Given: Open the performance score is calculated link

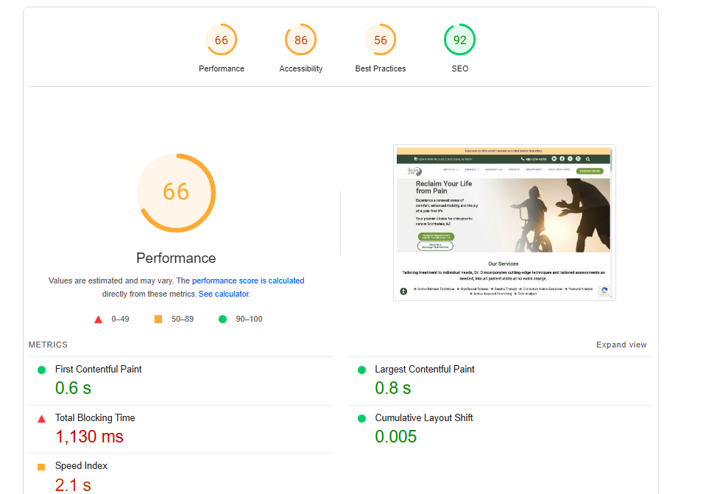Looking at the screenshot, I should (248, 280).
